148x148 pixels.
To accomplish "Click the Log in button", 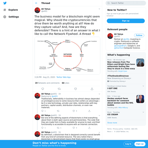I will 128,144.
